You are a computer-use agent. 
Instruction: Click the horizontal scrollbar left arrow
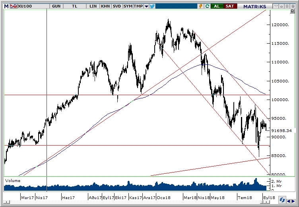click(6, 202)
